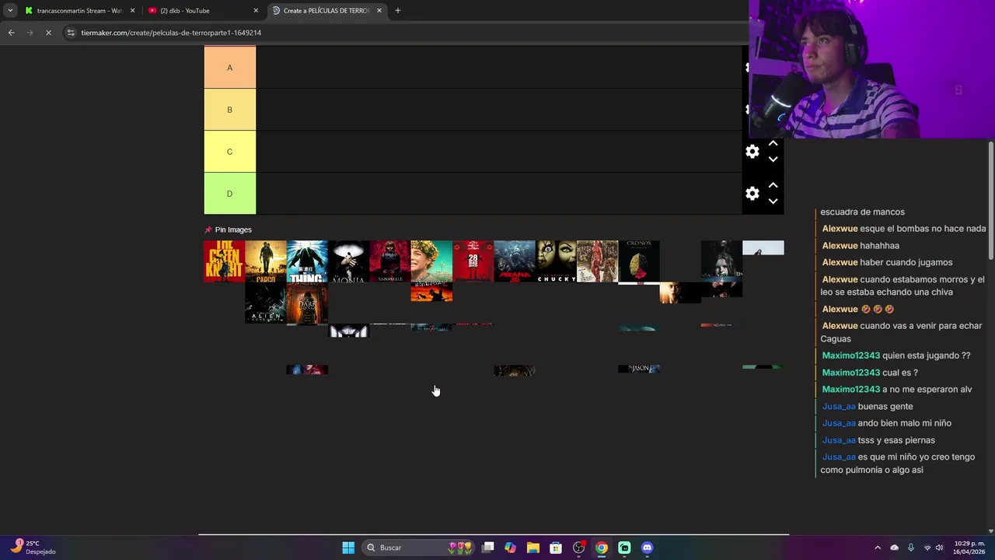The height and width of the screenshot is (560, 995).
Task: Launch Copilot from taskbar
Action: click(x=510, y=548)
